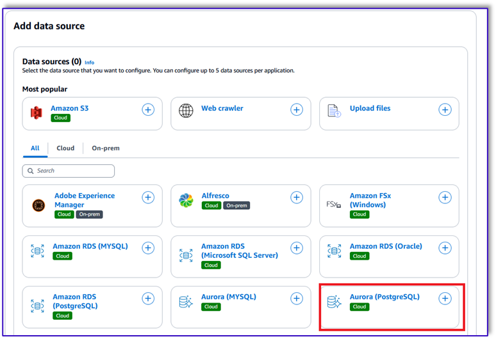This screenshot has width=496, height=339.
Task: Switch to the On-prem tab
Action: [x=106, y=148]
